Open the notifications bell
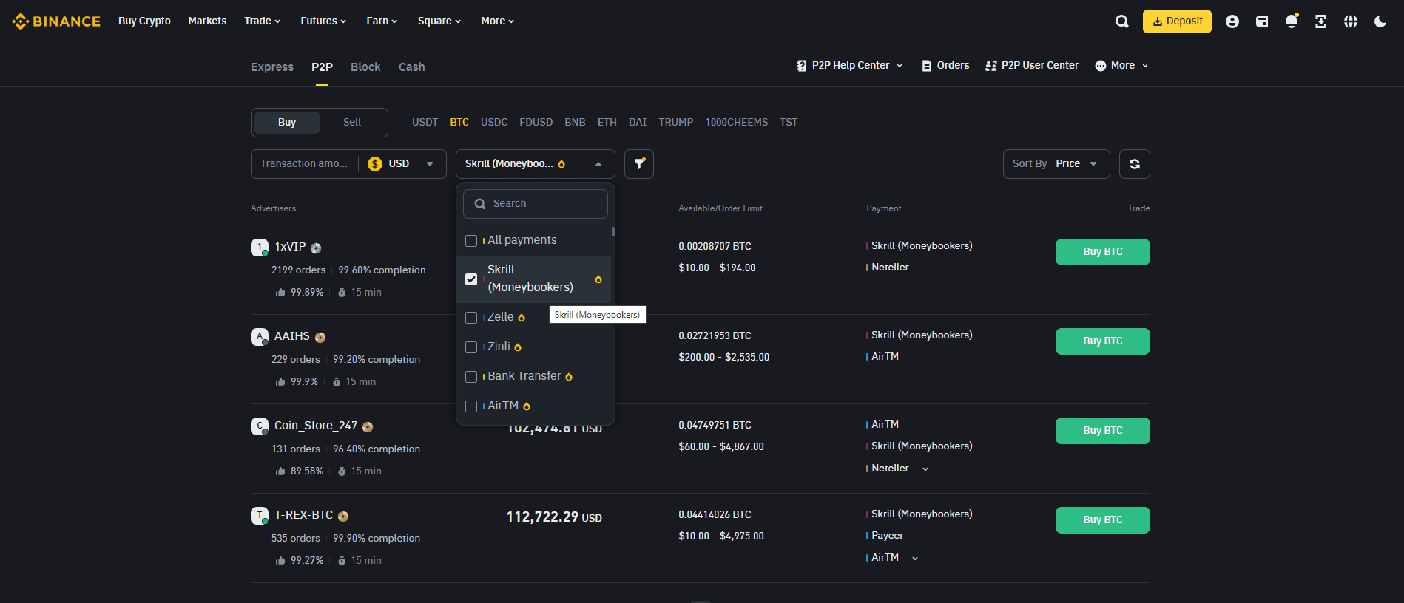The image size is (1404, 603). point(1292,21)
